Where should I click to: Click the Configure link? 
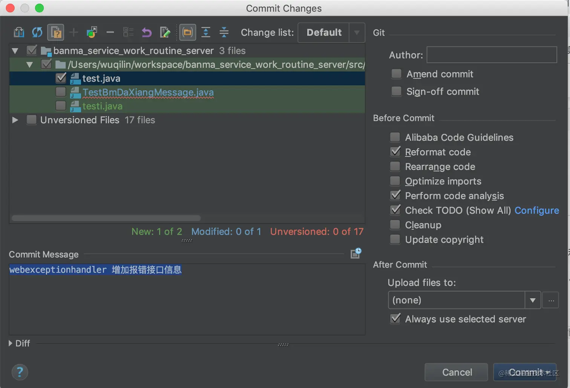tap(537, 211)
